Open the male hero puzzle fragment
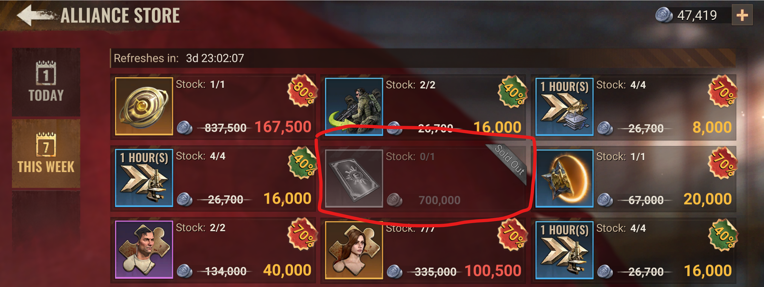The width and height of the screenshot is (764, 287). point(144,250)
